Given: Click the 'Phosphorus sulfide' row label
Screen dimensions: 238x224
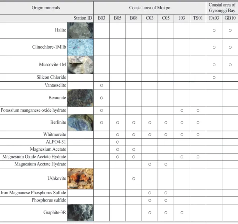Looking at the screenshot, I should click(49, 200).
